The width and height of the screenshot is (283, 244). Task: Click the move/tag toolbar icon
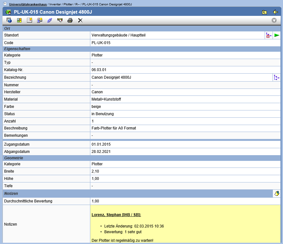(60, 20)
